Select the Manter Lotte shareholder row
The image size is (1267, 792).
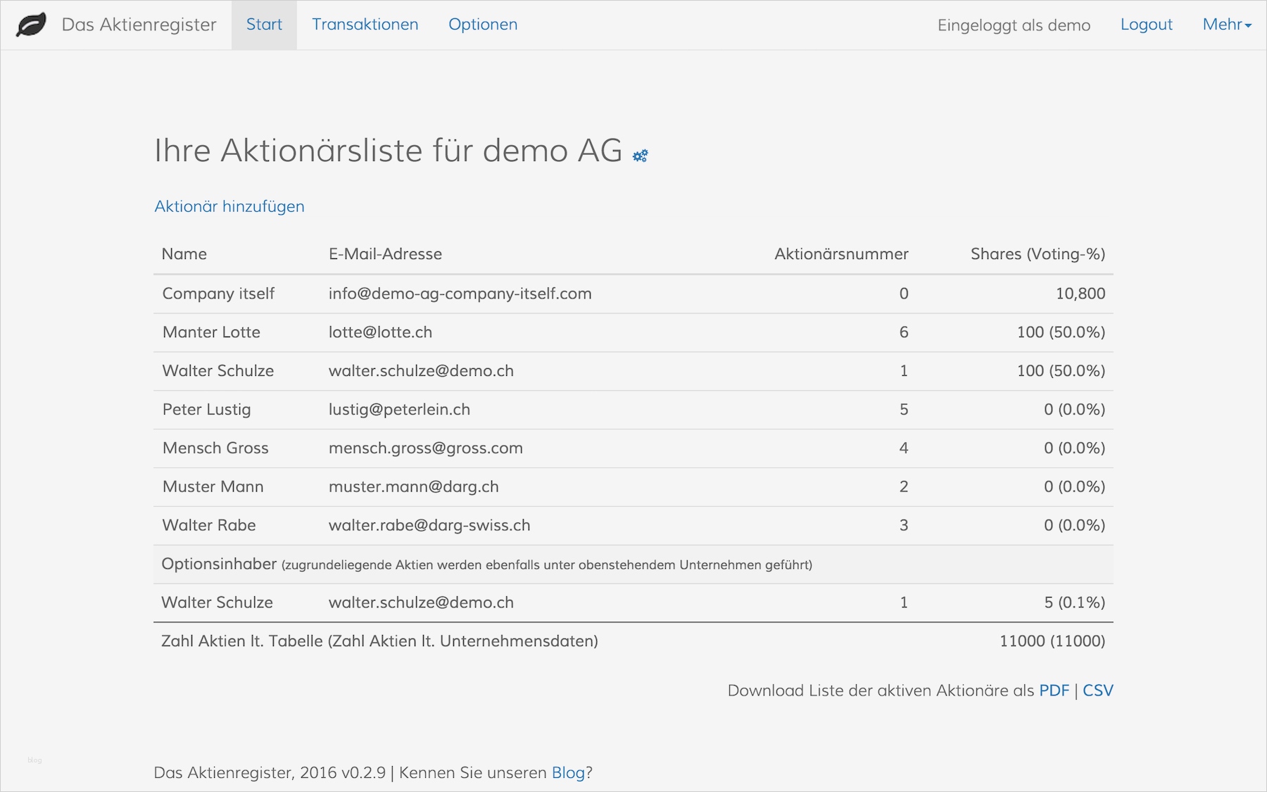[211, 332]
